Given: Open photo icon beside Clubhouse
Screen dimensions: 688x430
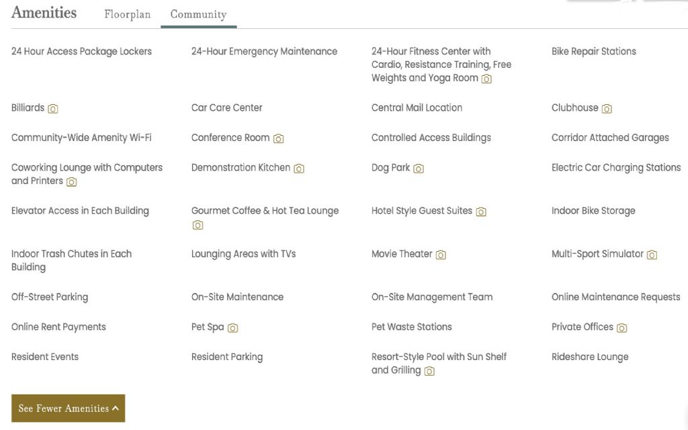Looking at the screenshot, I should 607,109.
